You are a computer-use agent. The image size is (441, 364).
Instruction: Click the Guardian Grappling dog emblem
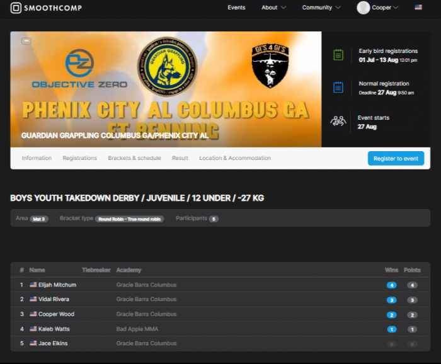[x=167, y=66]
